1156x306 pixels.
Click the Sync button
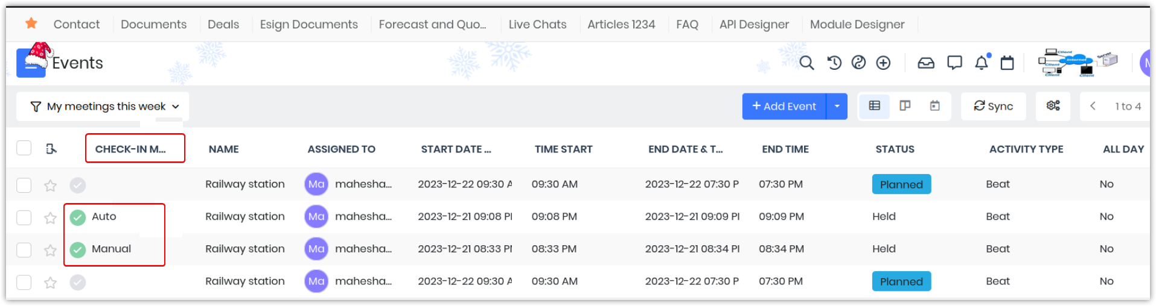pos(994,107)
